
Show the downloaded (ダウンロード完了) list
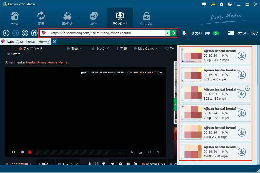[243, 33]
